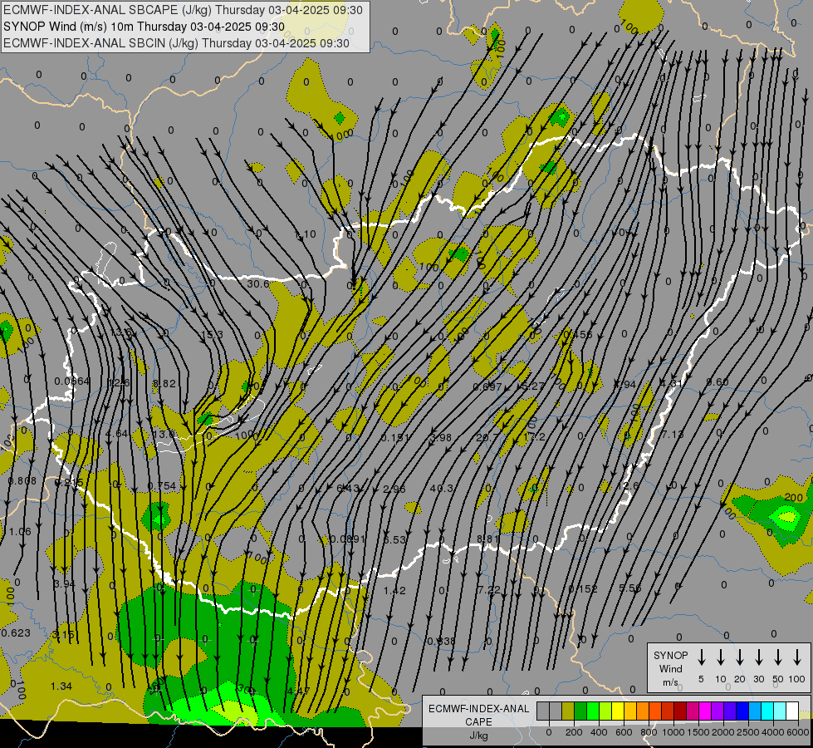Click the CAPE label in the color legend

[x=478, y=722]
